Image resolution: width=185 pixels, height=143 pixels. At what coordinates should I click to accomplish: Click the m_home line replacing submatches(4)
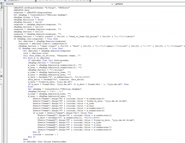pos(55,65)
